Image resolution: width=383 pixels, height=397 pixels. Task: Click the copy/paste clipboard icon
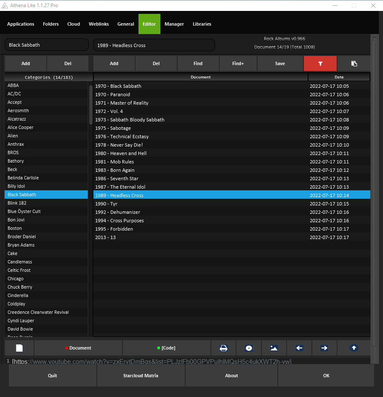click(354, 63)
